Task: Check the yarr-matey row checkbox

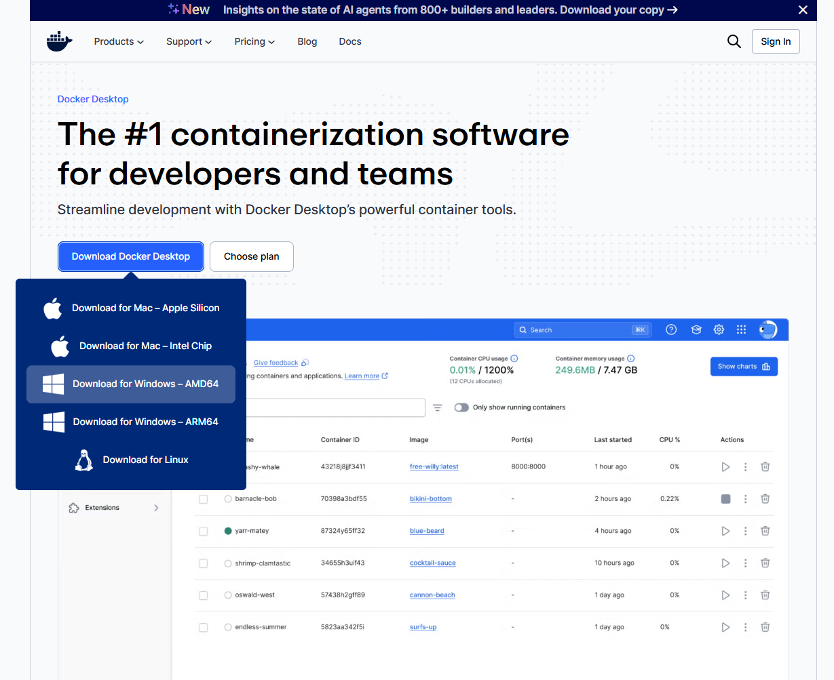Action: tap(203, 531)
